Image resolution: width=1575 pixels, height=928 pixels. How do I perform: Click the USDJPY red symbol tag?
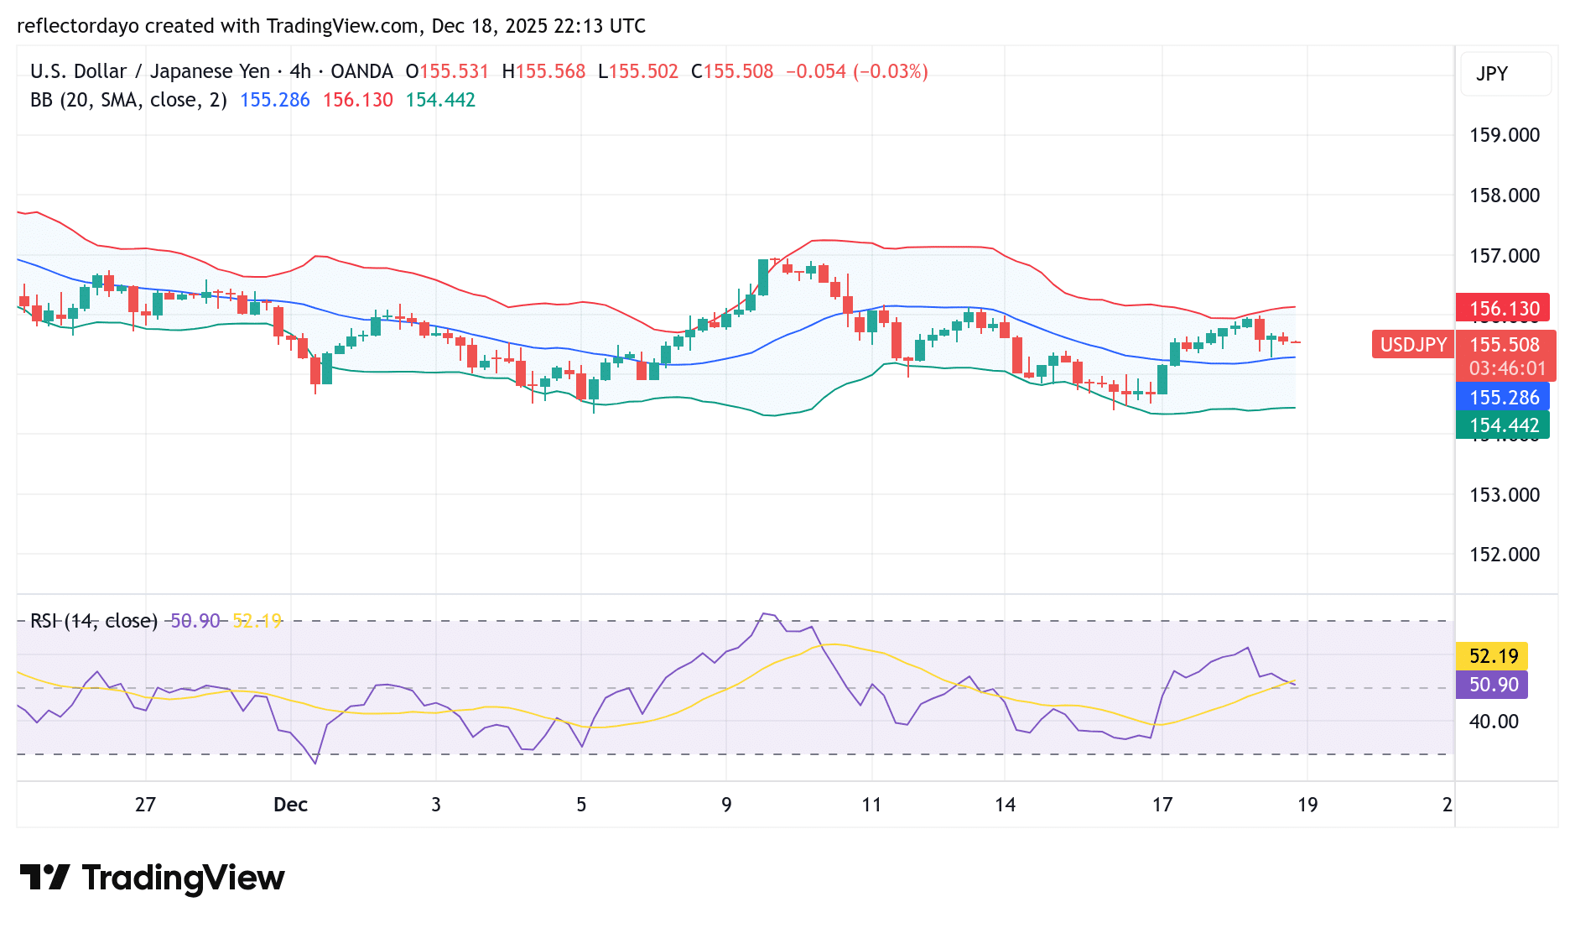[1413, 345]
